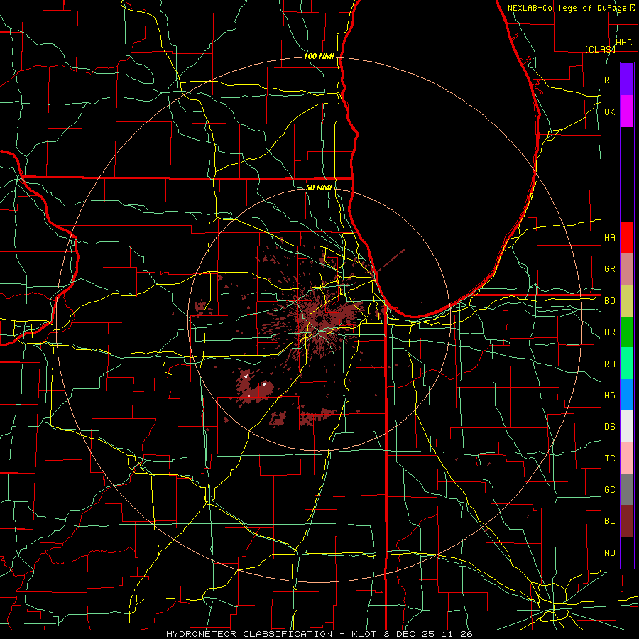Select the GC gray legend swatch
Image resolution: width=639 pixels, height=639 pixels.
pyautogui.click(x=627, y=489)
